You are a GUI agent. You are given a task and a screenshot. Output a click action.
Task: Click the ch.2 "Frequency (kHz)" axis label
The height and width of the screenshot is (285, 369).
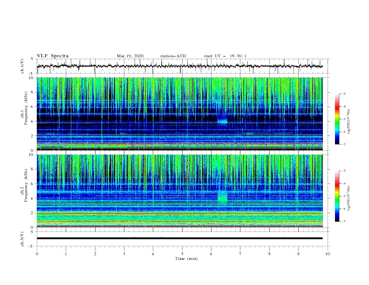click(x=26, y=185)
